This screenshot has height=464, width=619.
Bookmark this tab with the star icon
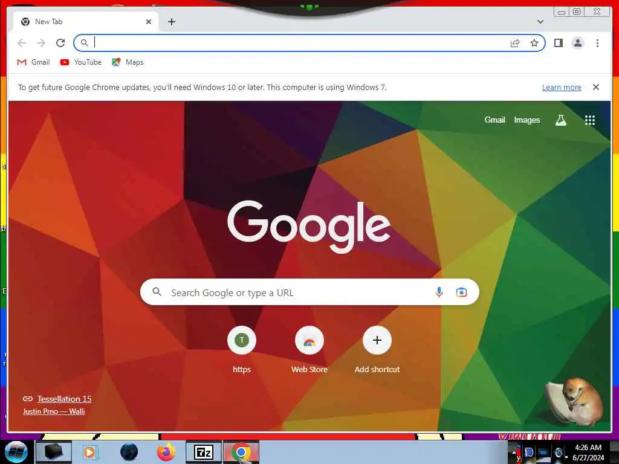point(534,43)
